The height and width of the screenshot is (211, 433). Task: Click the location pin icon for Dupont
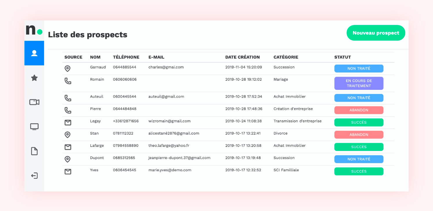click(67, 159)
